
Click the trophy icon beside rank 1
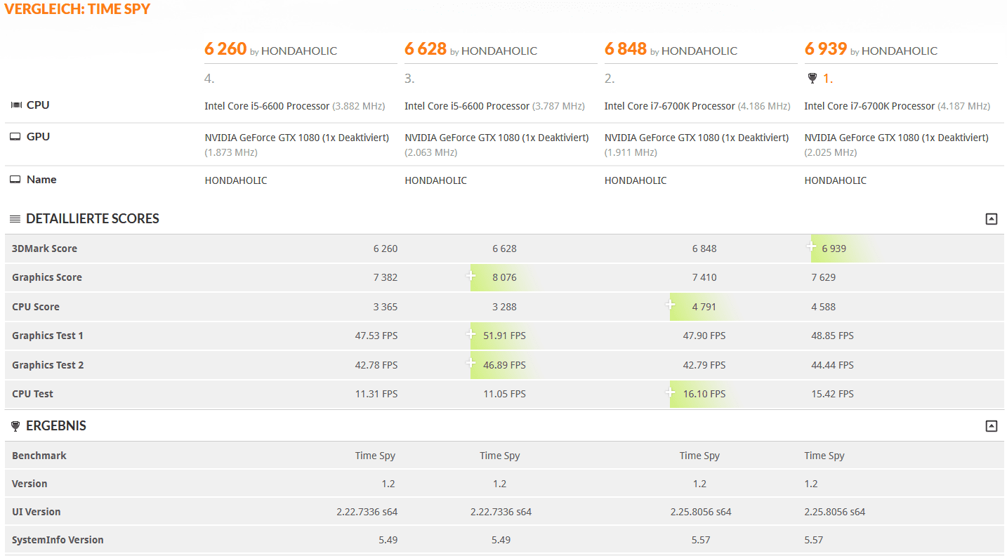click(812, 79)
